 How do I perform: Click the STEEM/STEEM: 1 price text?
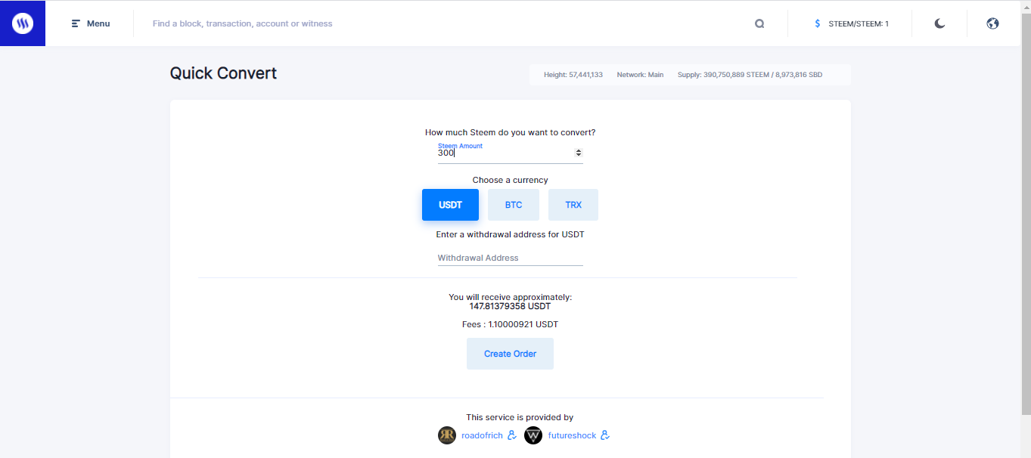[x=859, y=23]
